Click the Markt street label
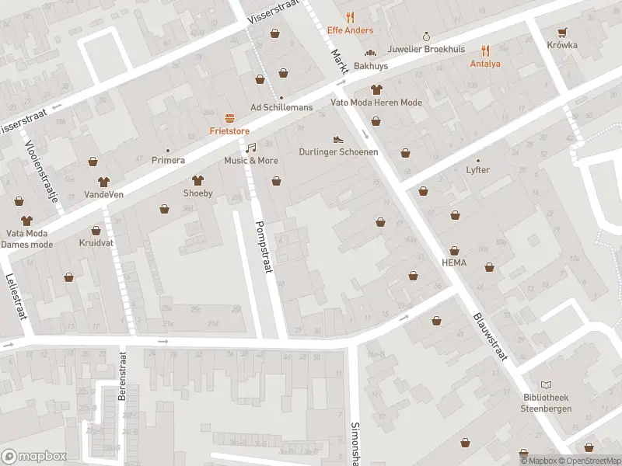This screenshot has height=466, width=622. [340, 61]
